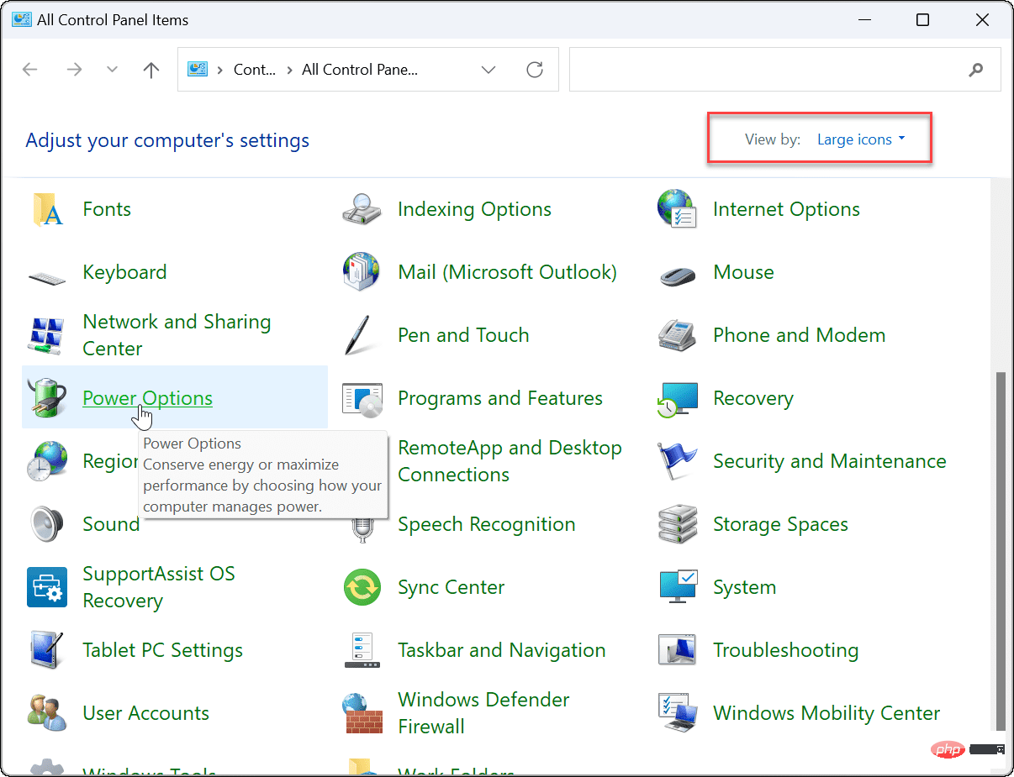Open the Windows Defender Firewall brick-wall icon

tap(362, 713)
